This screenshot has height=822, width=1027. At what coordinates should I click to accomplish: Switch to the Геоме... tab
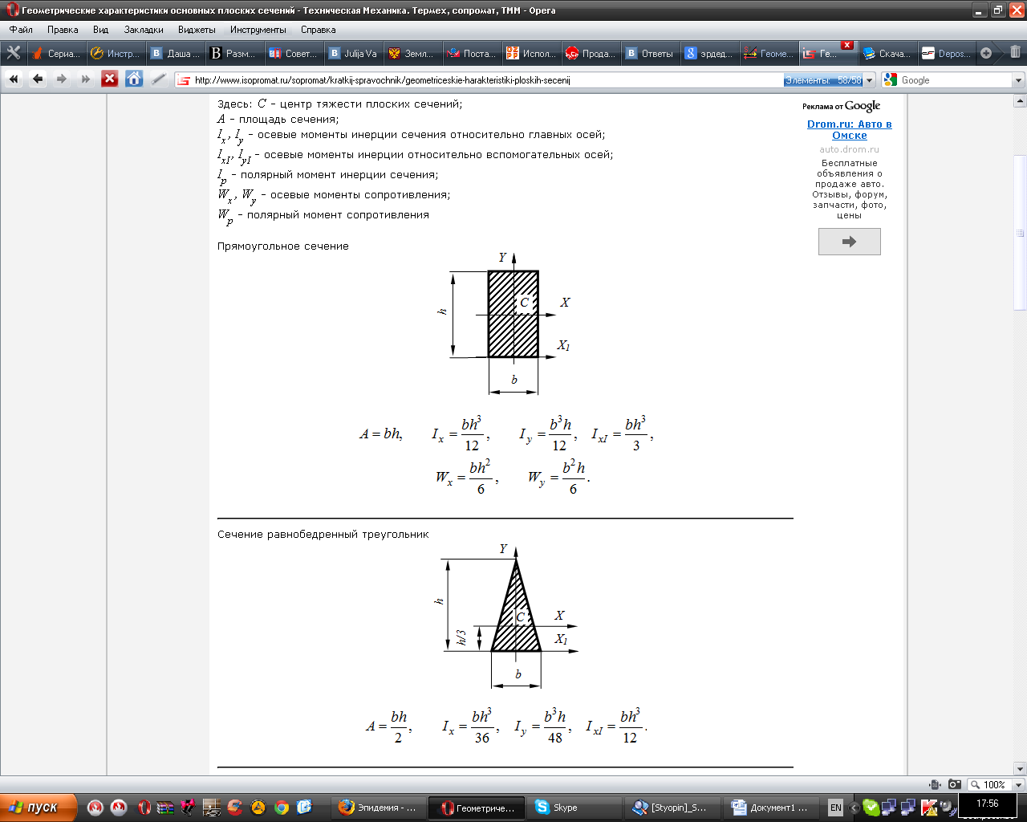pyautogui.click(x=768, y=53)
